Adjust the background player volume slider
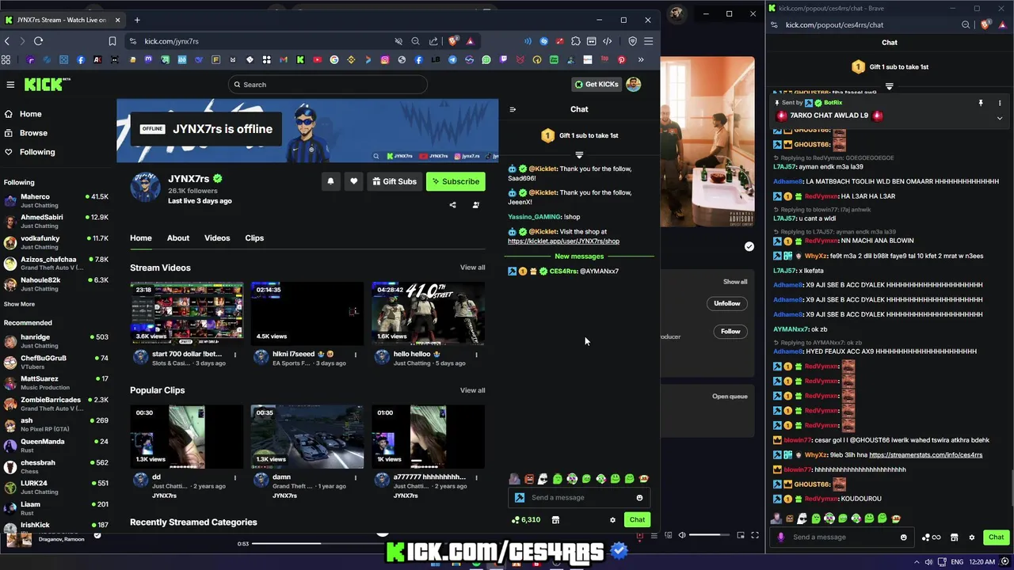Screen dimensions: 1014x570 [709, 536]
